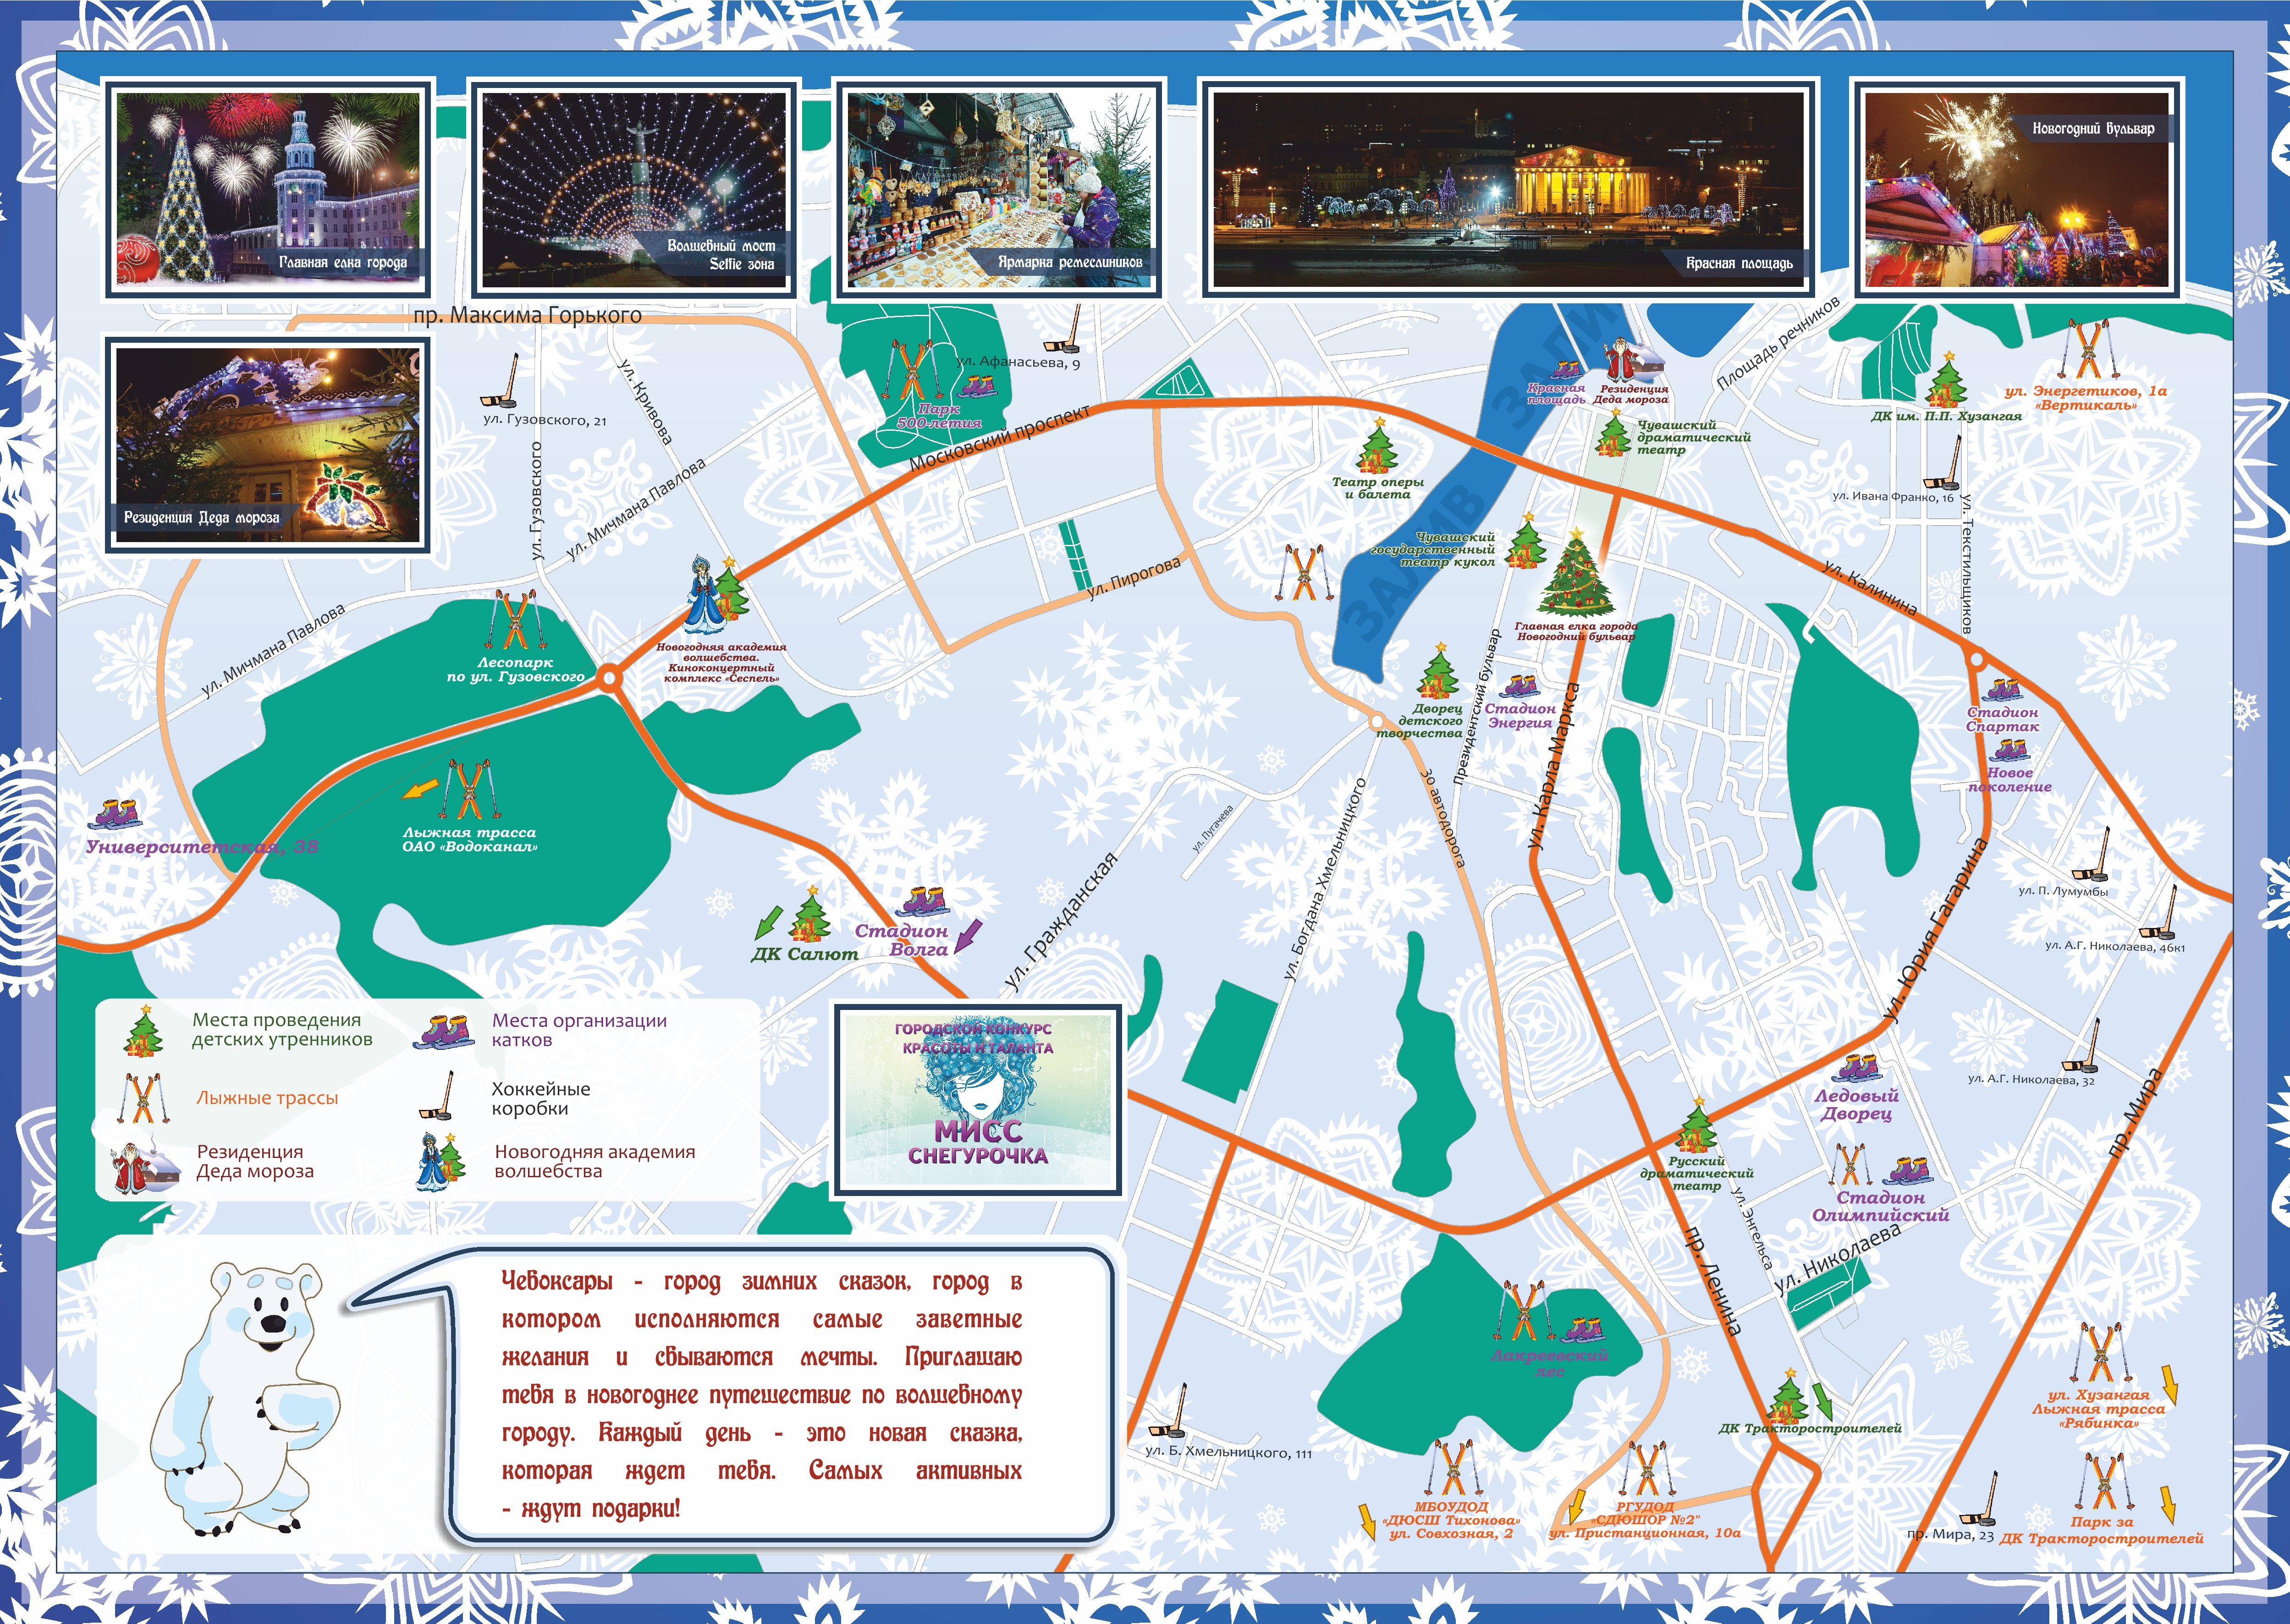Click the tree icon at ДК Тракторостроителей
The height and width of the screenshot is (1624, 2290).
click(1788, 1396)
